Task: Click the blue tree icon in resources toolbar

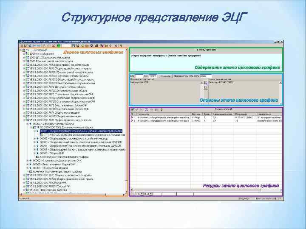Action: [147, 110]
